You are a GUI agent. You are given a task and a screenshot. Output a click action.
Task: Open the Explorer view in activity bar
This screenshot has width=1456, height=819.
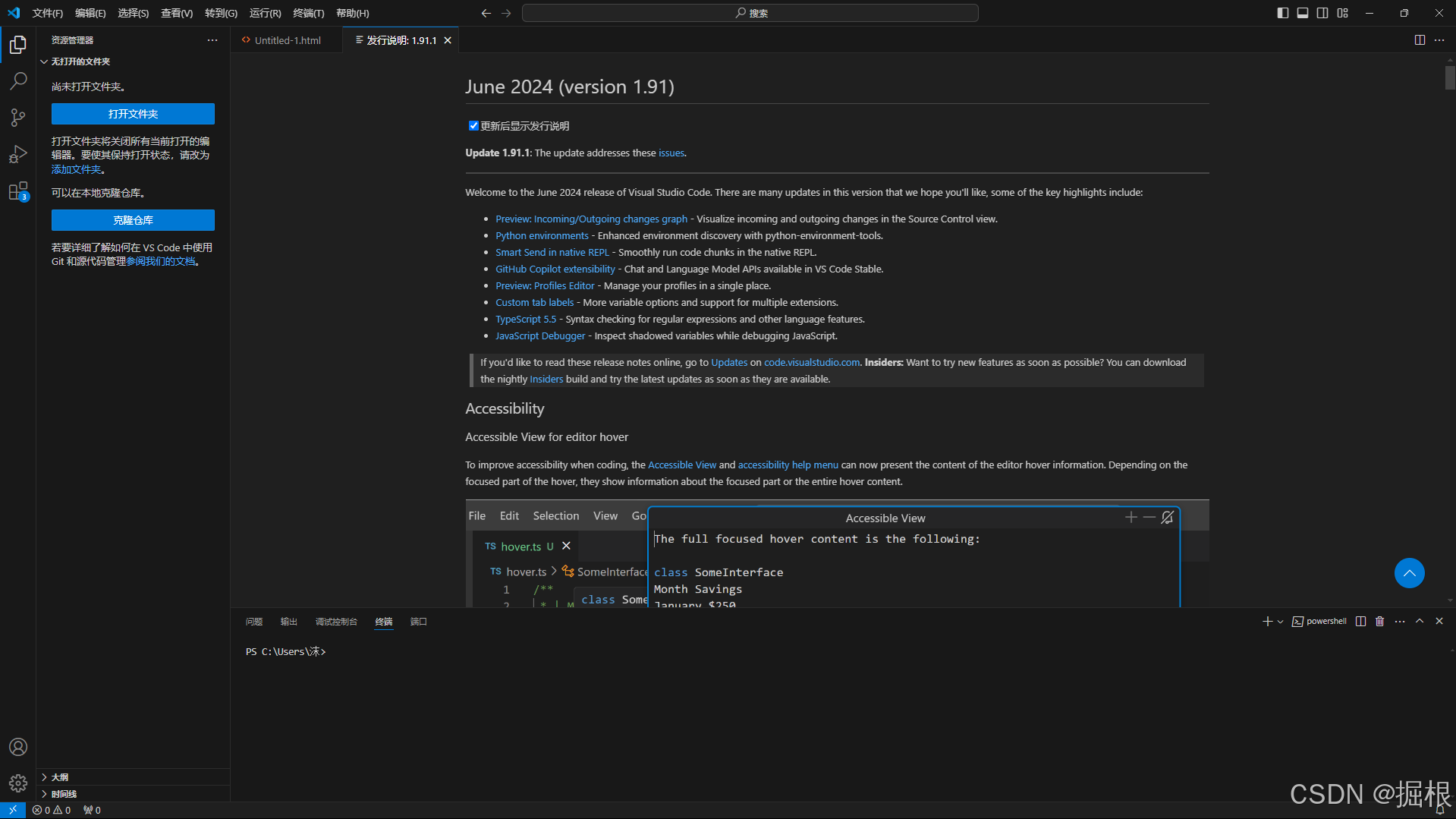point(18,45)
